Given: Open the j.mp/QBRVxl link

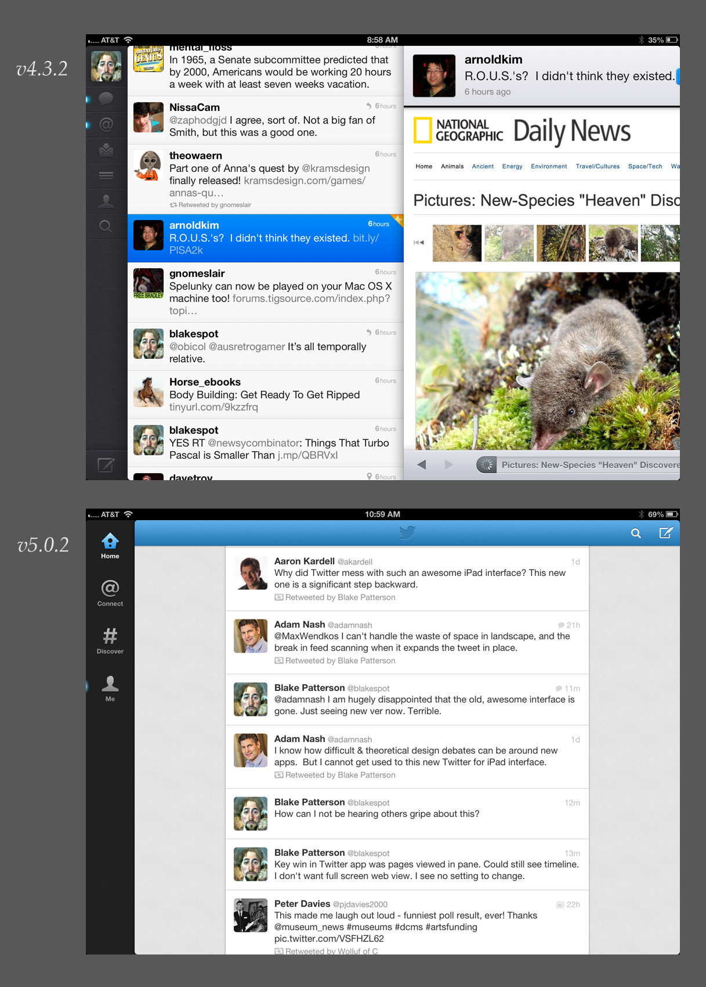Looking at the screenshot, I should [x=307, y=456].
